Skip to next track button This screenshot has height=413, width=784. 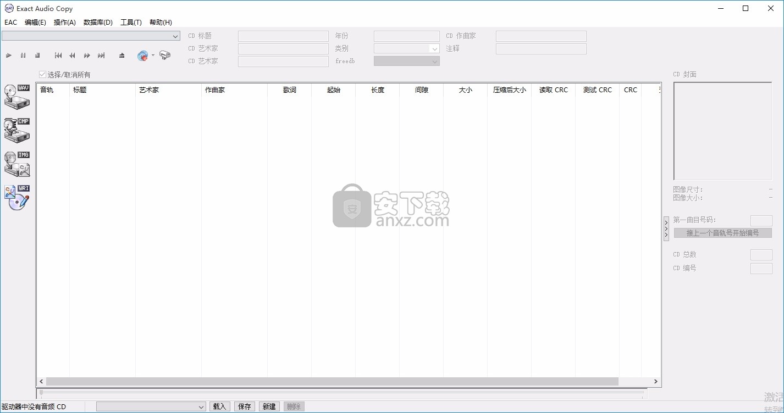(101, 55)
